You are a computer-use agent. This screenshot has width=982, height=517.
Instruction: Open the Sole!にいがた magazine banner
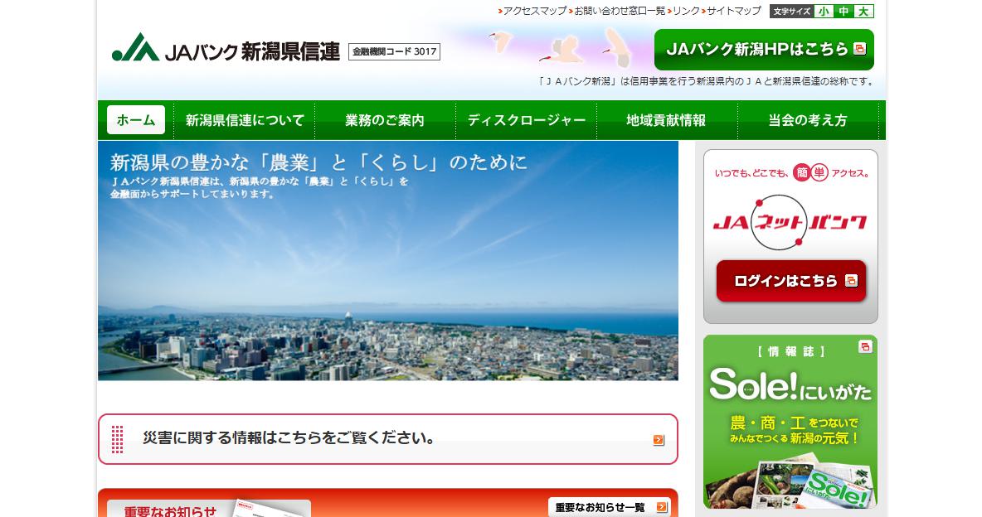[790, 422]
